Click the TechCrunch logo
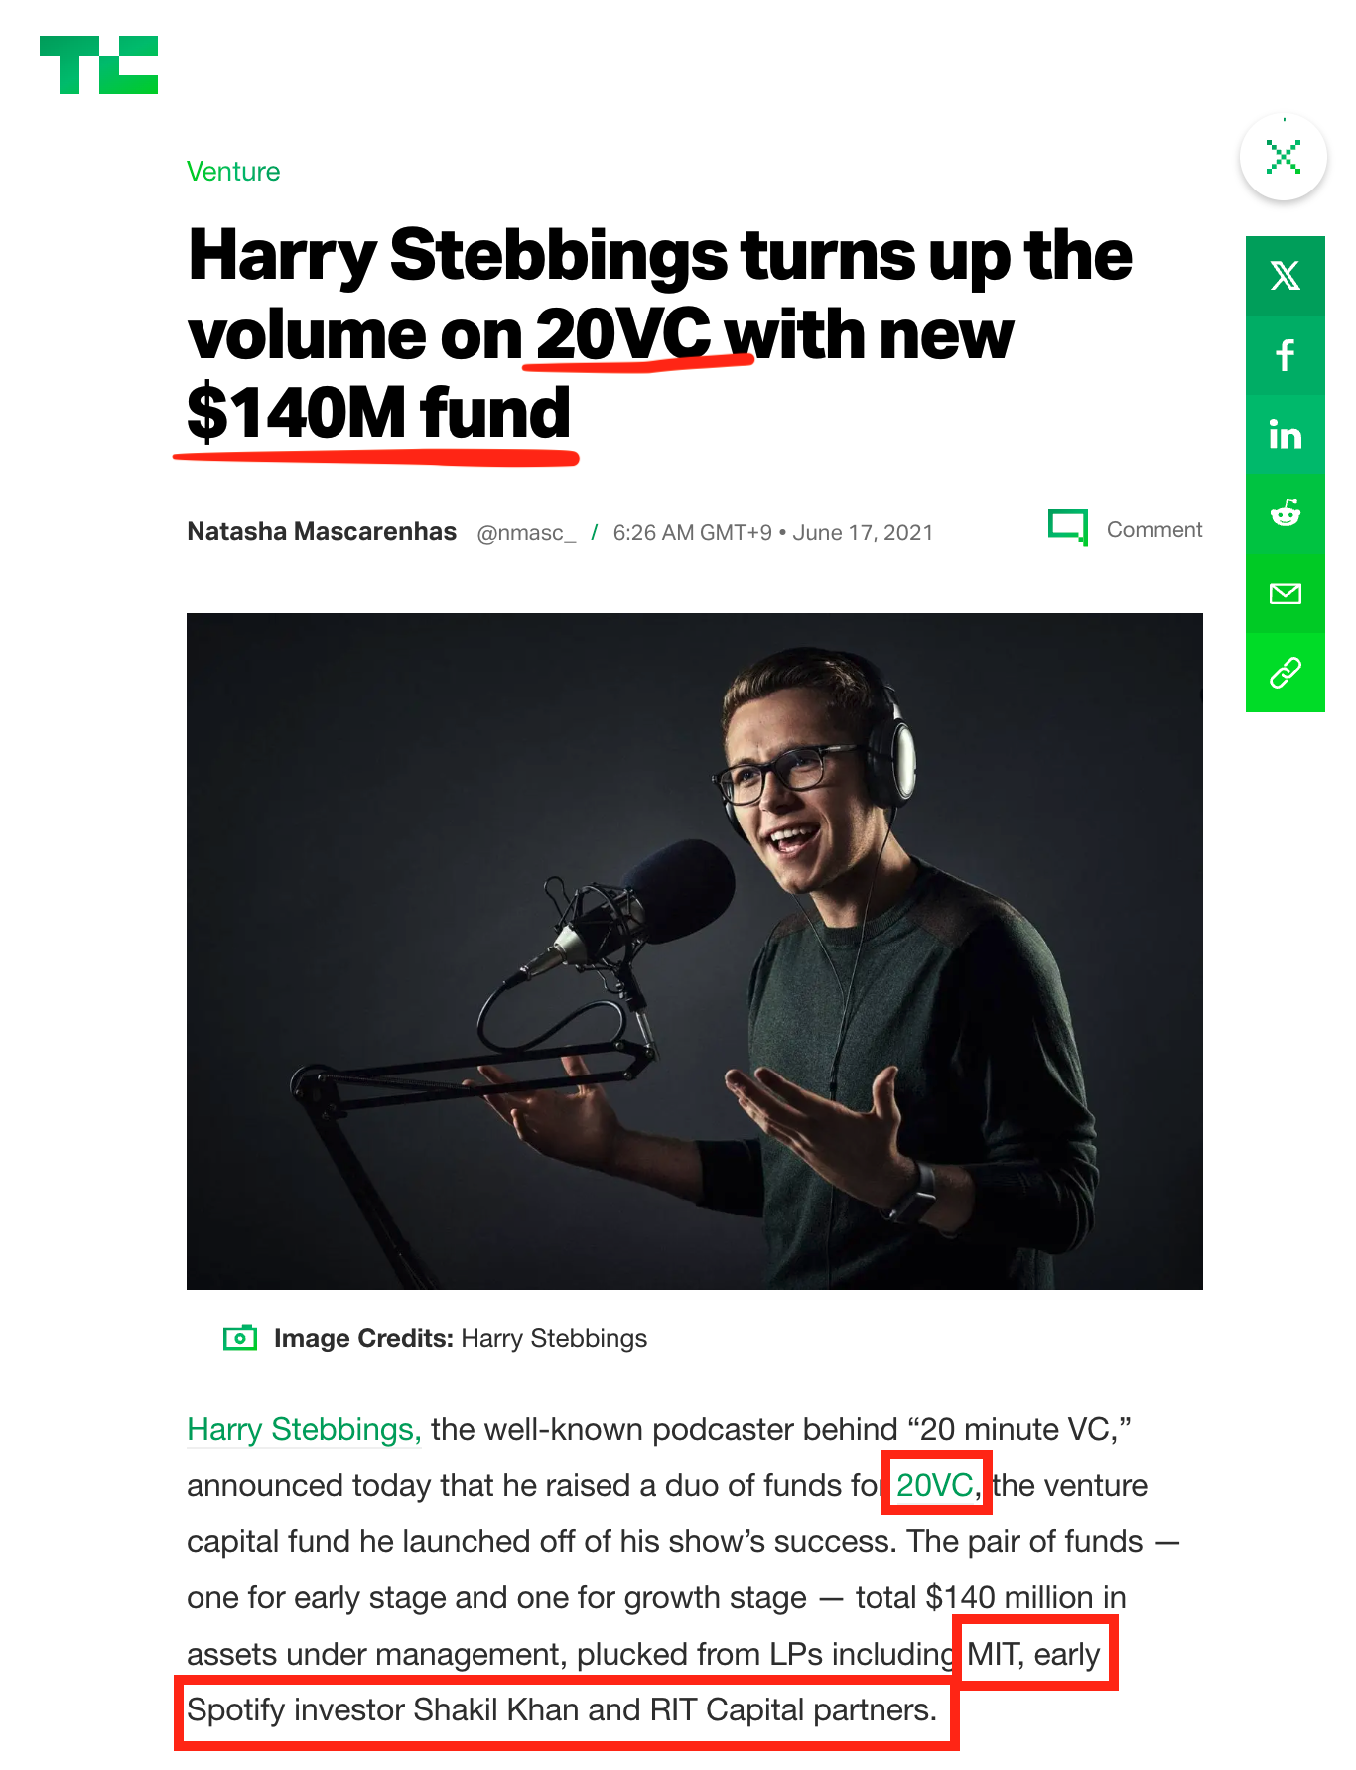The image size is (1356, 1770). [98, 65]
